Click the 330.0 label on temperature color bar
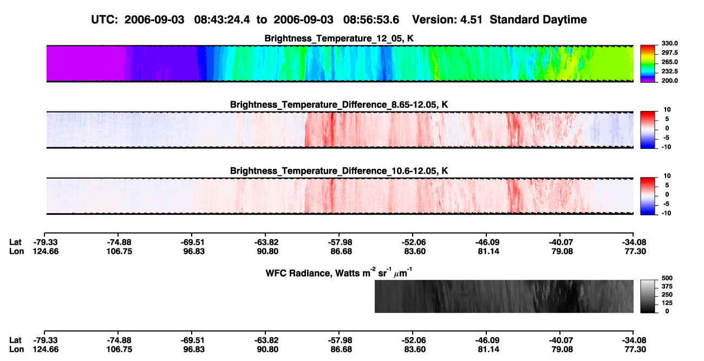This screenshot has width=704, height=361. (667, 43)
